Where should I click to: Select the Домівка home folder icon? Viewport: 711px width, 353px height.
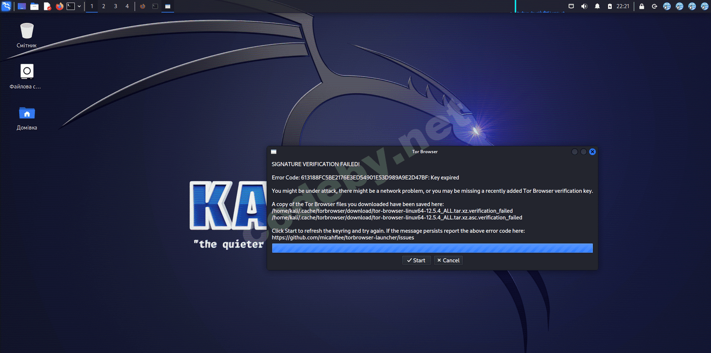[27, 118]
